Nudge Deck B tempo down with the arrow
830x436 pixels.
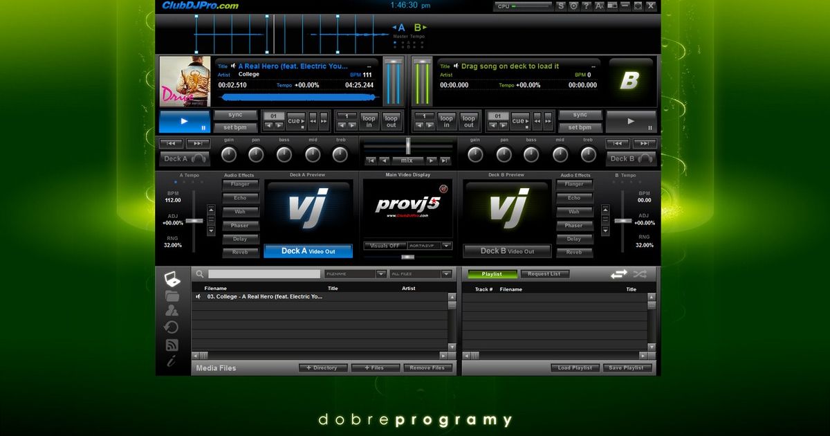[605, 230]
